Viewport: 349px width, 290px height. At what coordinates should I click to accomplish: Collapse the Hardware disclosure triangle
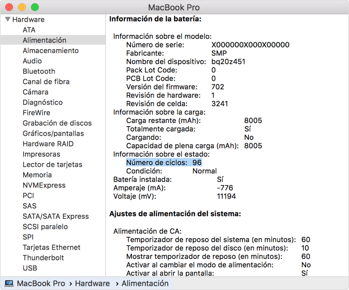click(x=8, y=19)
